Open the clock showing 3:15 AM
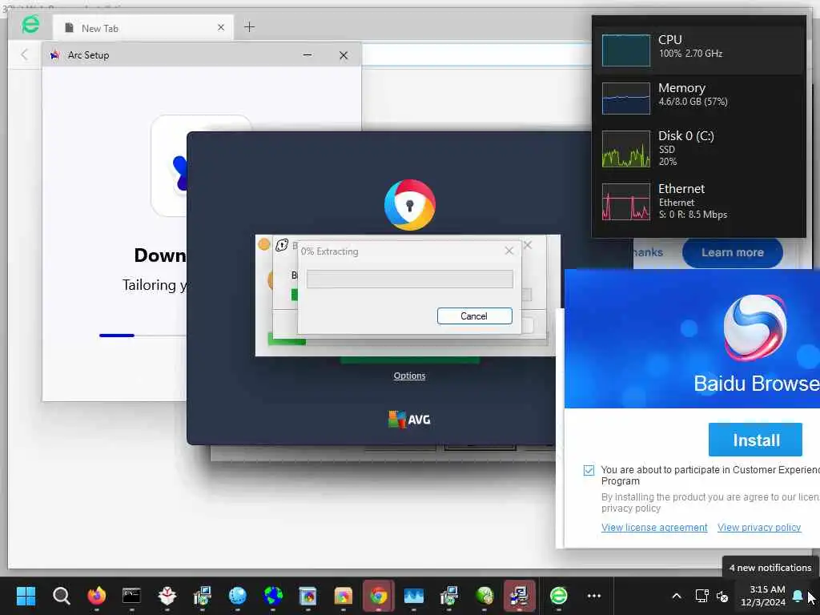820x615 pixels. point(763,596)
